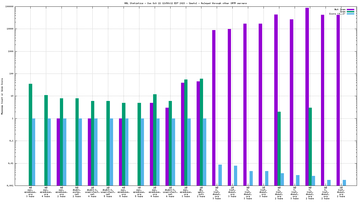
Task: Select the dnsbl-1.uceprotect.net 4 hops label
Action: (92, 192)
